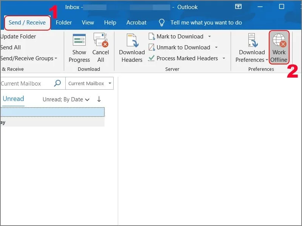Click the Download Headers icon
Viewport: 302px width, 226px height.
click(x=132, y=41)
